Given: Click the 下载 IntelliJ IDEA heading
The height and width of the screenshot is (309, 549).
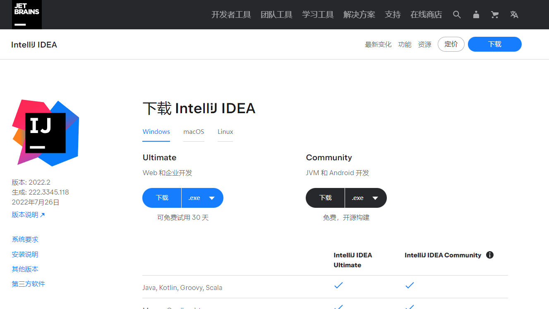Looking at the screenshot, I should (199, 108).
